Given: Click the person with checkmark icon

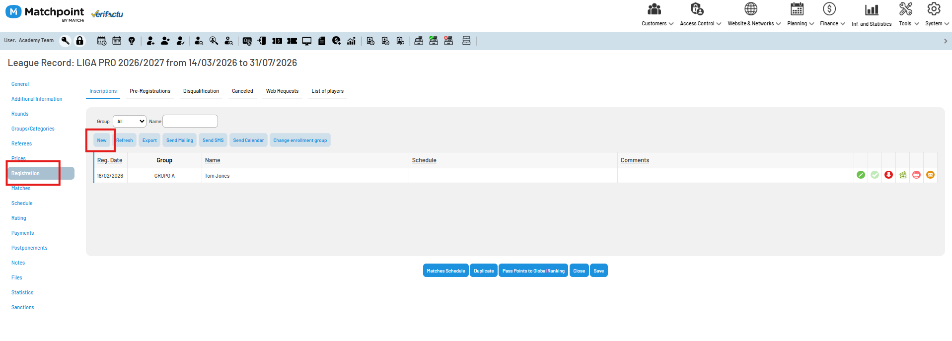Looking at the screenshot, I should tap(181, 41).
